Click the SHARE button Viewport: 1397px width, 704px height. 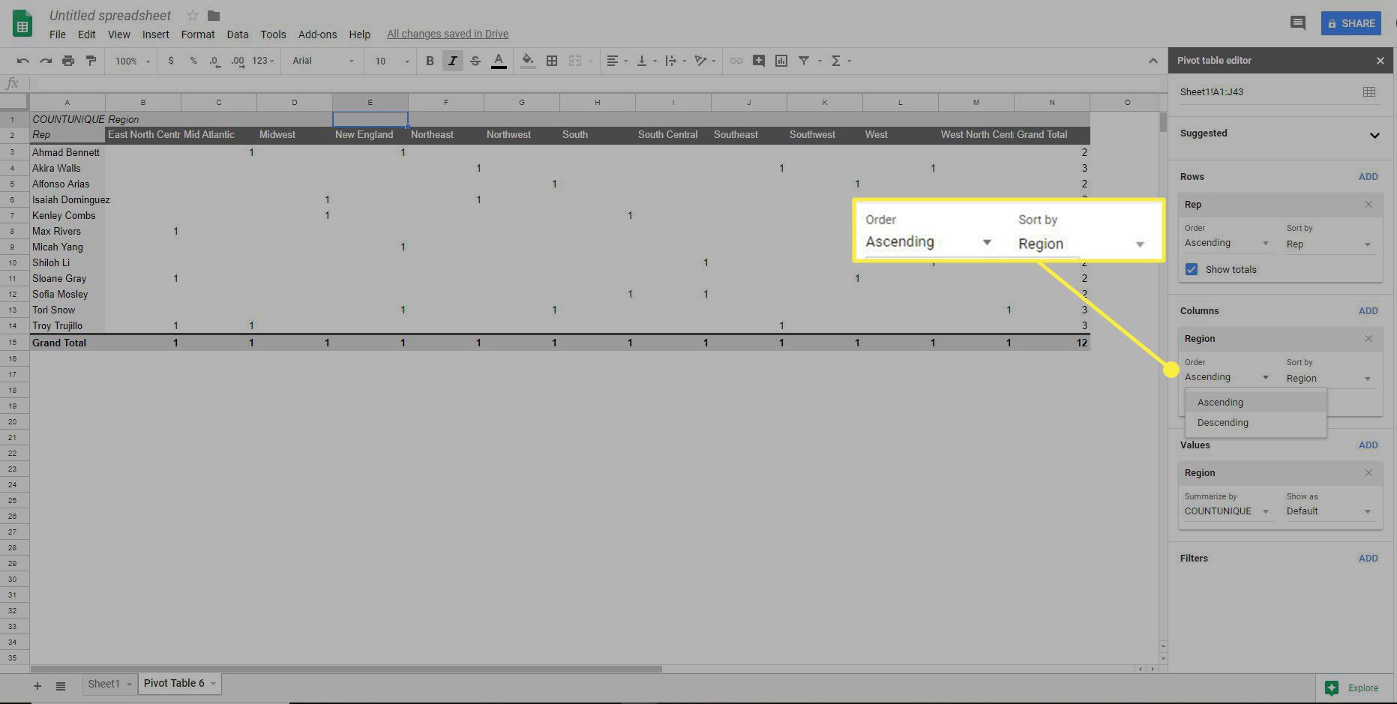click(1351, 23)
